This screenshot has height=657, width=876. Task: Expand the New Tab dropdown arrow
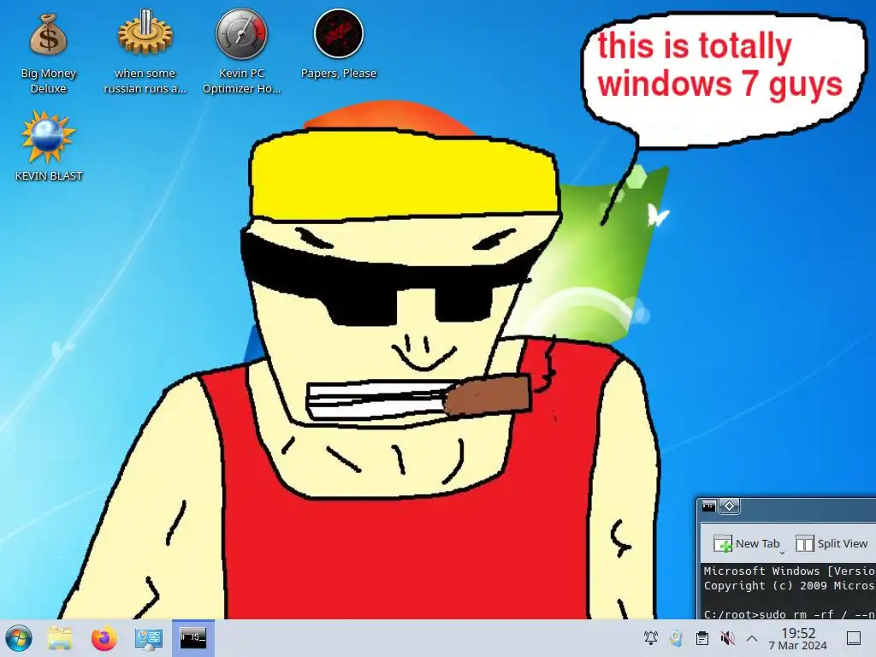coord(782,552)
